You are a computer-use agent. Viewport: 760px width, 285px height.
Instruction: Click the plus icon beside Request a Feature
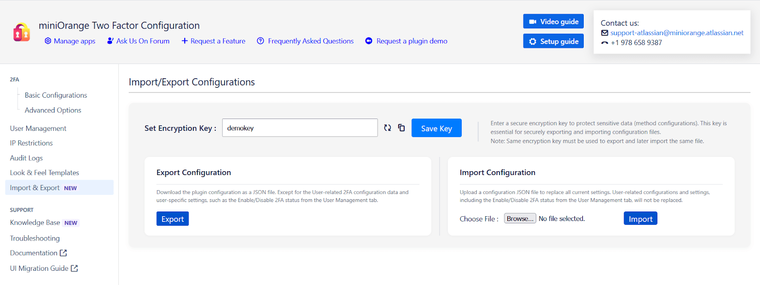185,41
